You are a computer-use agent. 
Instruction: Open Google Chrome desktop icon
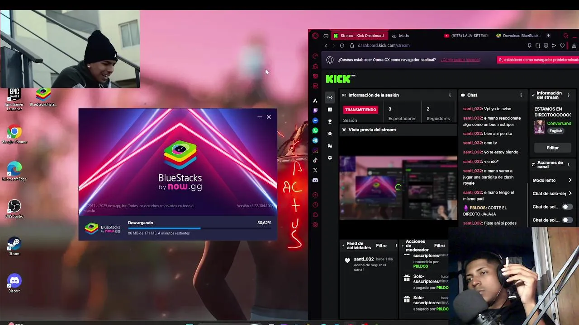pos(14,135)
